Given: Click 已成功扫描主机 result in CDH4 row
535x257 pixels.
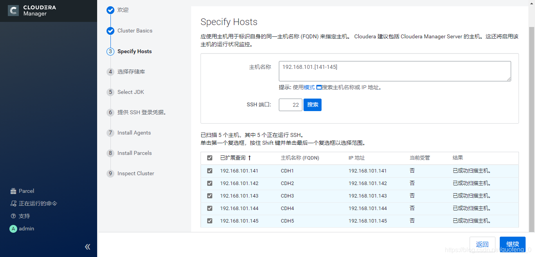Looking at the screenshot, I should pyautogui.click(x=472, y=208).
